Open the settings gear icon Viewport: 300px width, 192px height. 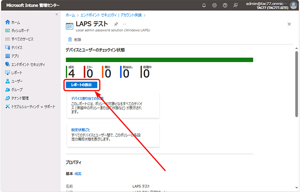point(215,5)
